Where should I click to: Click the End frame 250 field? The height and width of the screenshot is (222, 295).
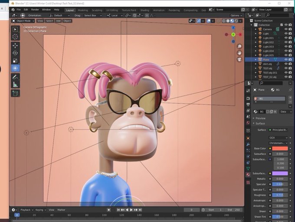click(x=233, y=210)
